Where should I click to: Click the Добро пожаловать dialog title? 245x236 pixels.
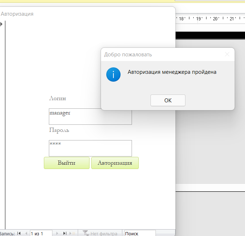click(128, 55)
